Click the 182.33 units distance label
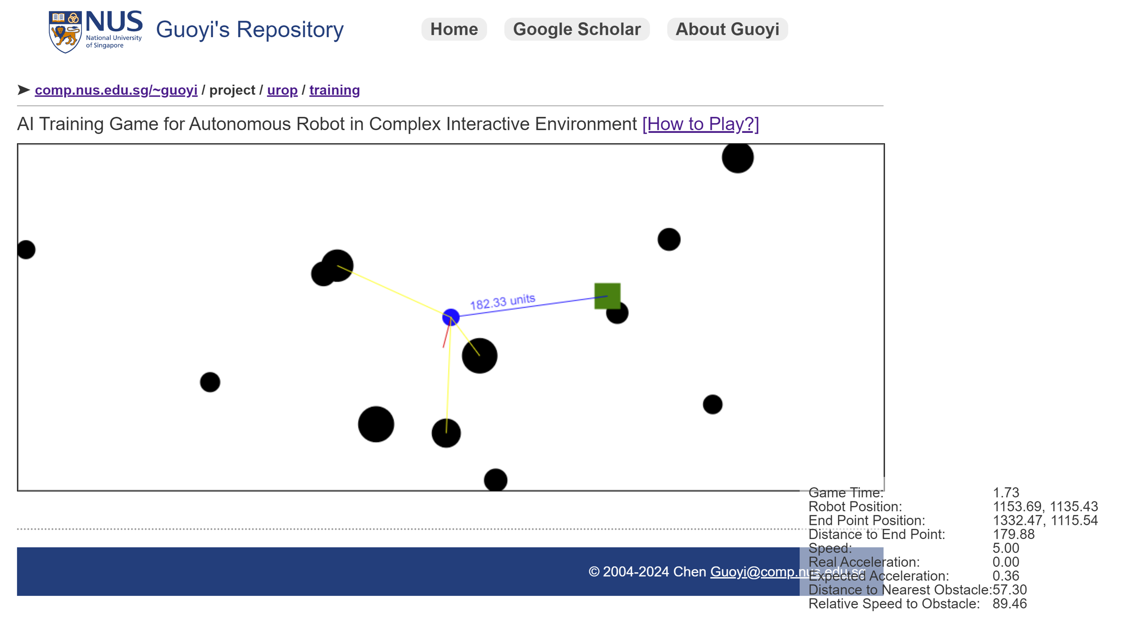This screenshot has width=1124, height=632. [x=502, y=302]
